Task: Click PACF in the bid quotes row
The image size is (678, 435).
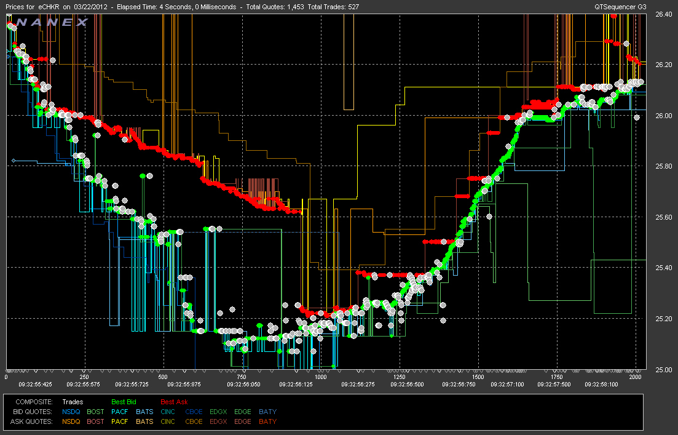Action: coord(120,412)
